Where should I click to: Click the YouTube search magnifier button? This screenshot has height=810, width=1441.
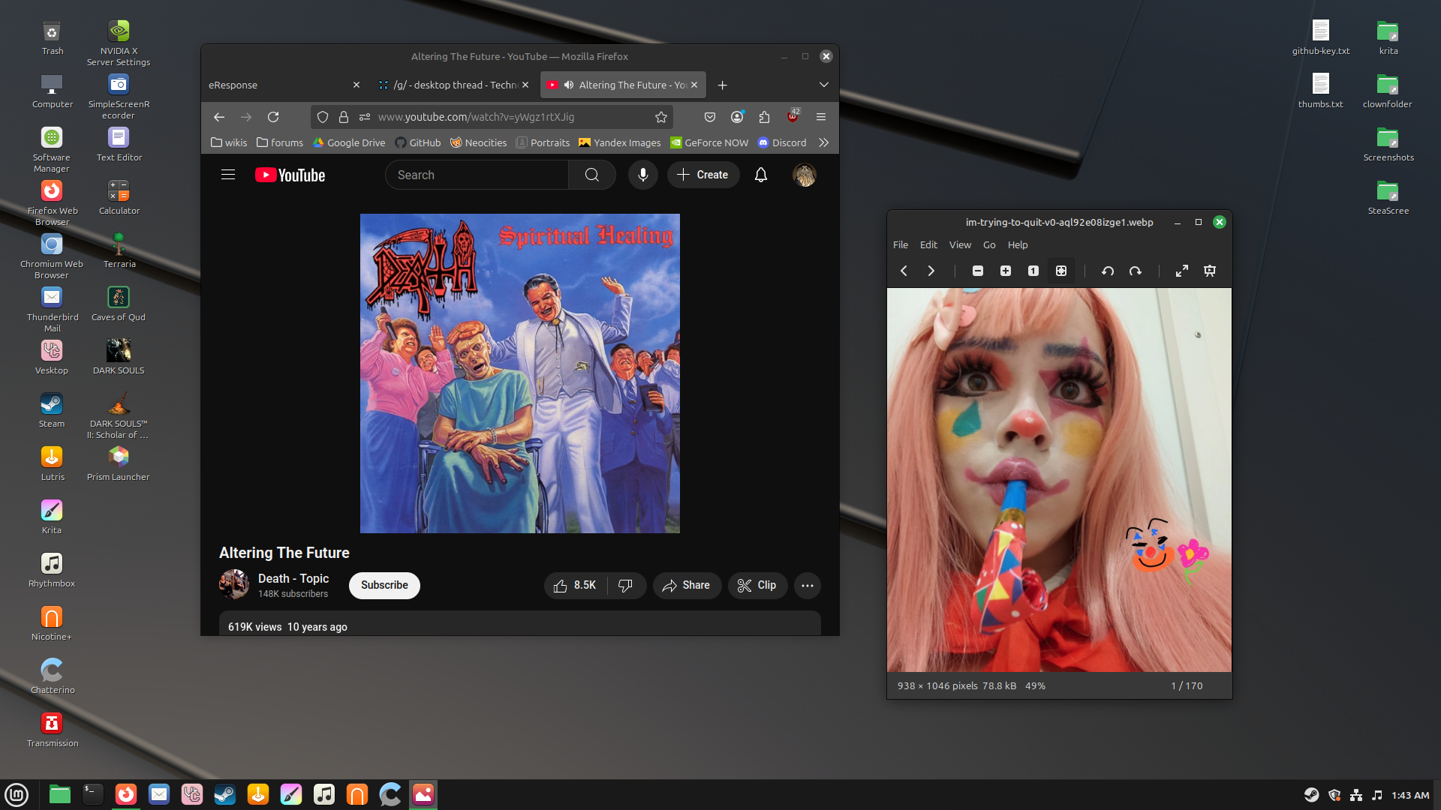tap(592, 175)
